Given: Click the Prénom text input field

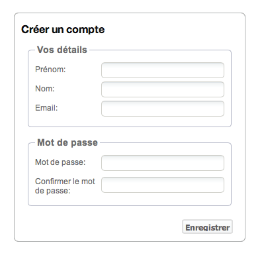Looking at the screenshot, I should tap(163, 70).
